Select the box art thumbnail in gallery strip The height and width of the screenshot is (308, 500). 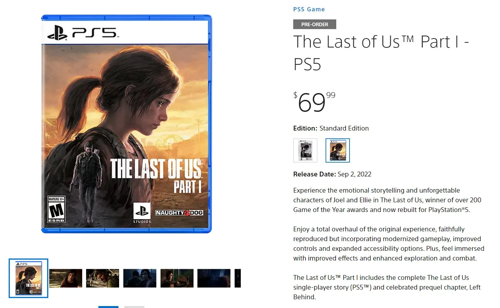28,278
